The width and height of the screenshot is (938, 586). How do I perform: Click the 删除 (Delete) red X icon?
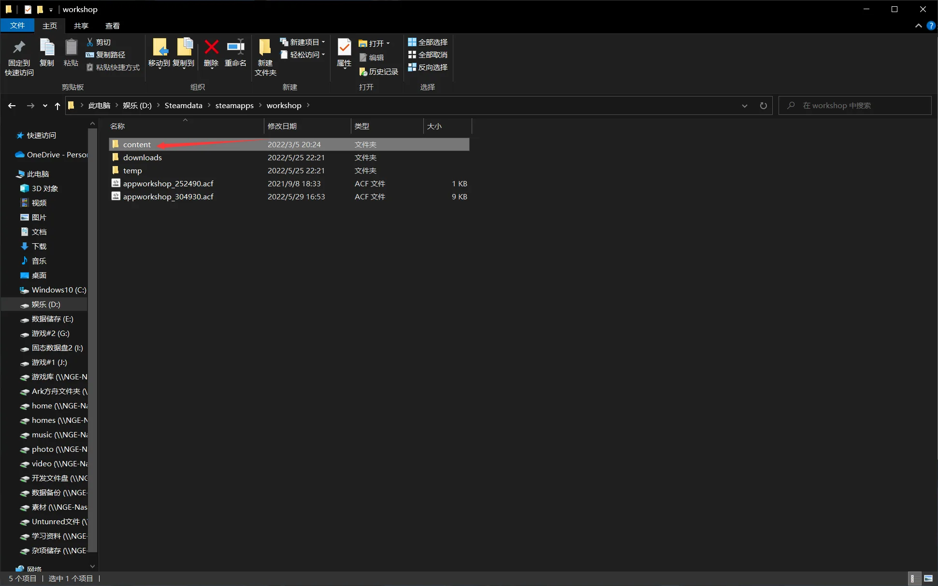click(211, 47)
